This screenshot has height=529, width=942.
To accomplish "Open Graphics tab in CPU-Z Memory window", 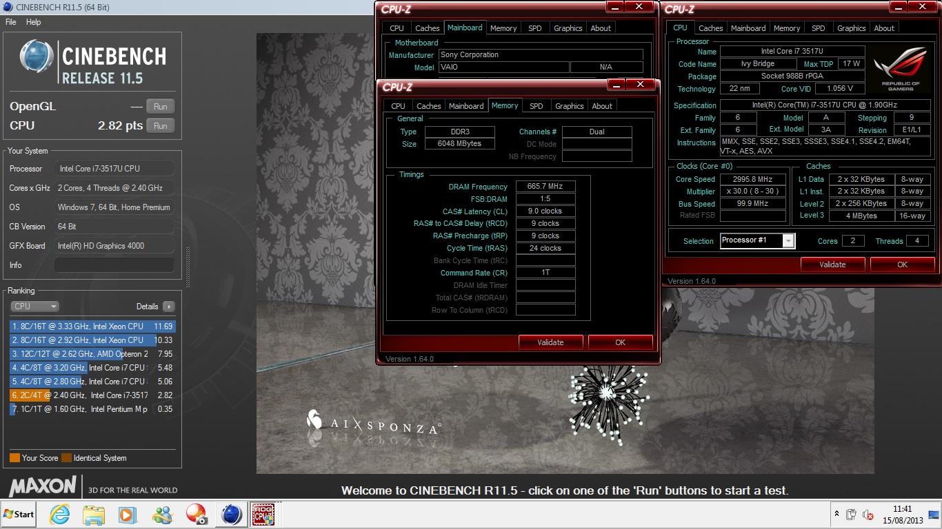I will (x=570, y=106).
